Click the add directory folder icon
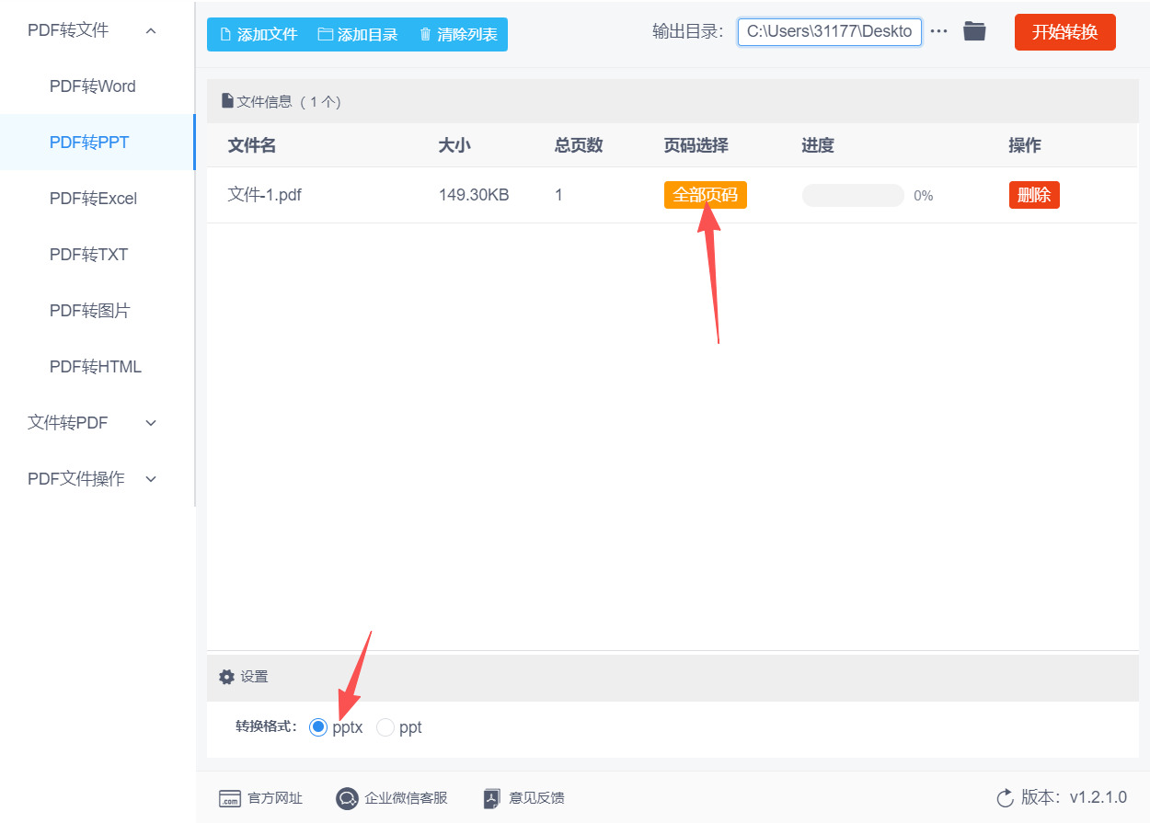The image size is (1150, 823). [325, 35]
